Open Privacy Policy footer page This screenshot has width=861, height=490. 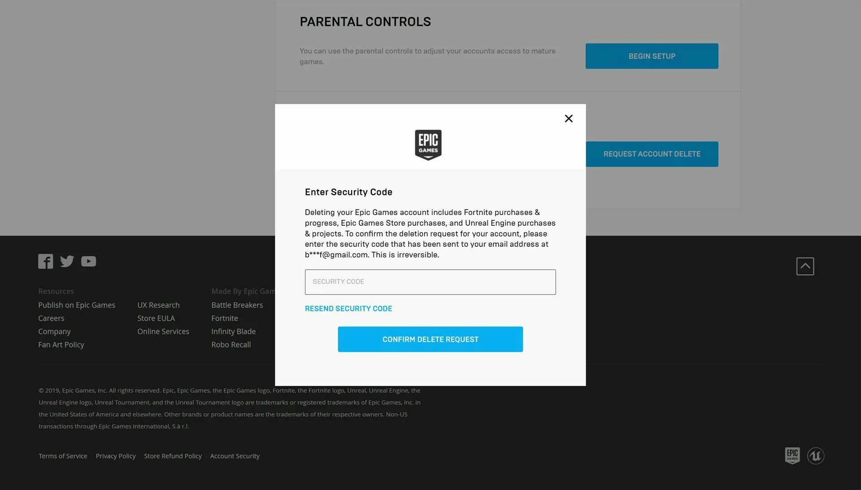click(x=115, y=456)
